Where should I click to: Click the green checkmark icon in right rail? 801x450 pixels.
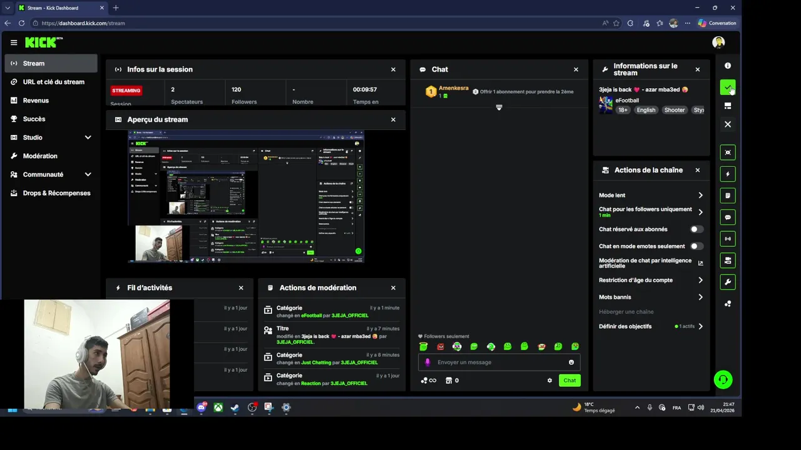coord(728,87)
